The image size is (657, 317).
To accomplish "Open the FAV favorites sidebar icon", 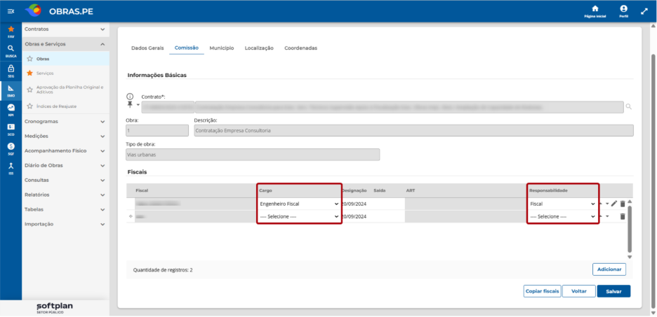I will tap(11, 31).
